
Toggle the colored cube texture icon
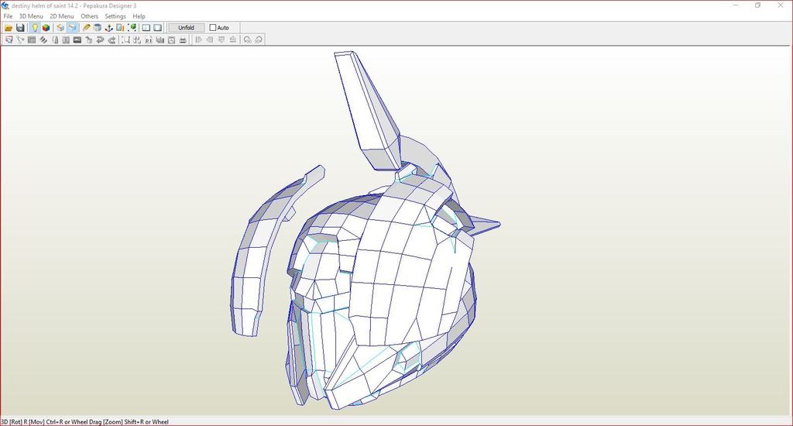coord(46,28)
